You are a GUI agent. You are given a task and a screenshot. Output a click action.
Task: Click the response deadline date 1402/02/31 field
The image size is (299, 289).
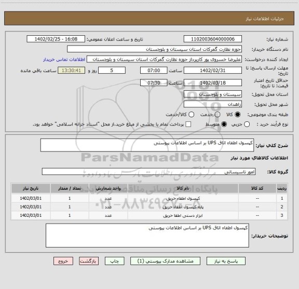[213, 71]
